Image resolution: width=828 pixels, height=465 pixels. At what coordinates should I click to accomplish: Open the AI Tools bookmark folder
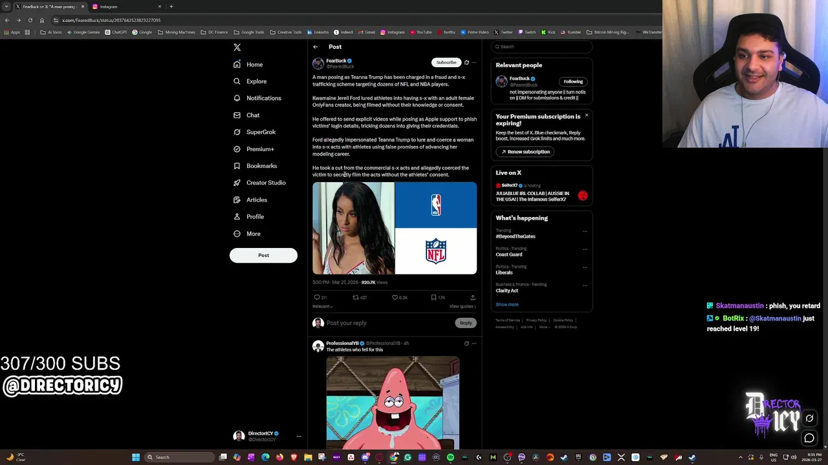click(51, 32)
